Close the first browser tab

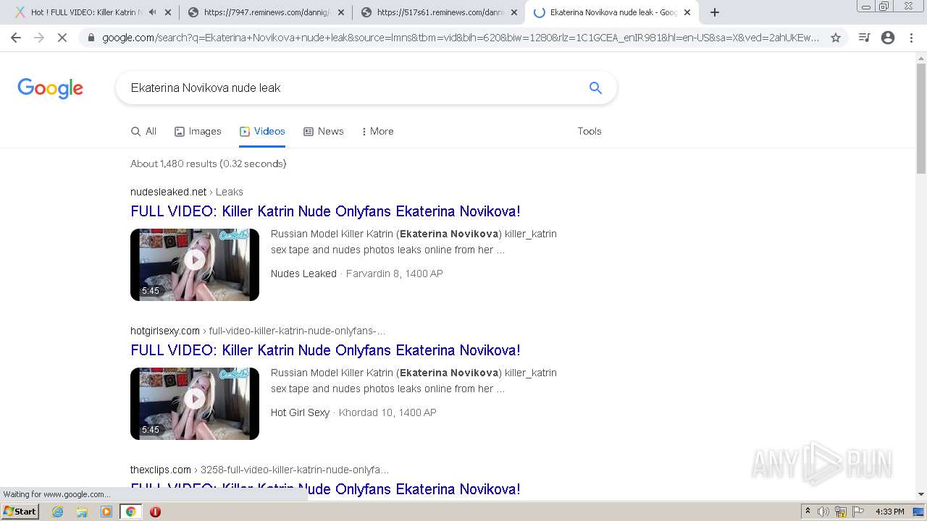(168, 12)
